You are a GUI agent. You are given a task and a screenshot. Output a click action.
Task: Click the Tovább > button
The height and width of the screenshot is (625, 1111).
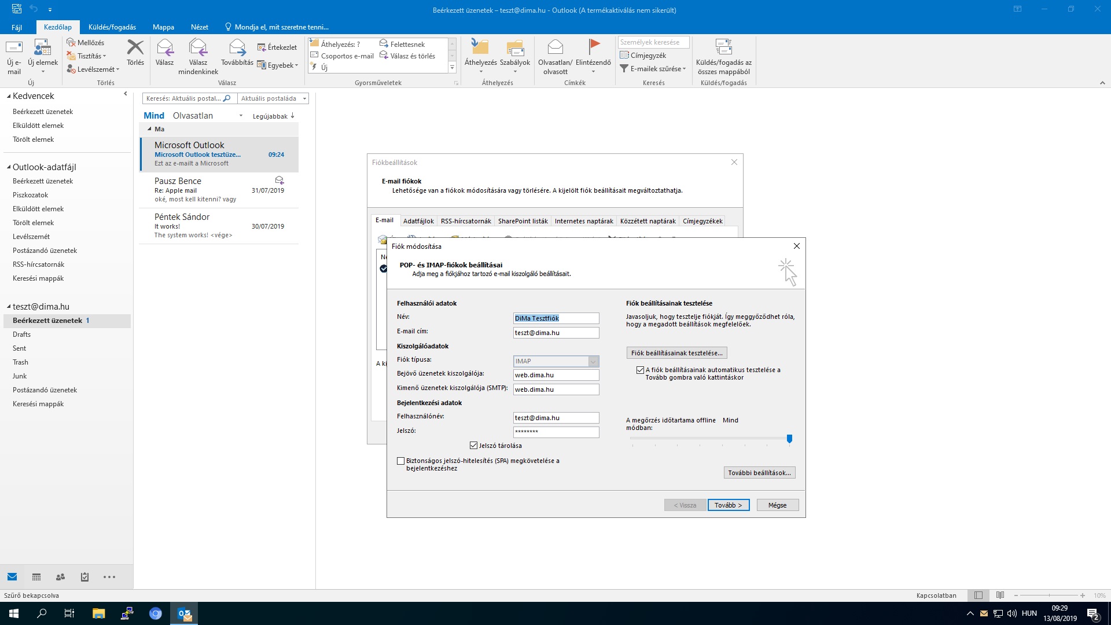pos(728,505)
